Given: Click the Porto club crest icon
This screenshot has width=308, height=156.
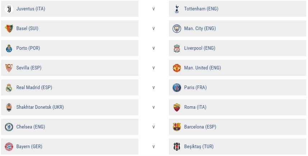Looking at the screenshot, I should (9, 48).
